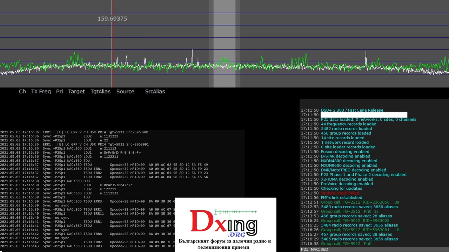449x252 pixels.
Task: Click the TgtAlias column header
Action: tap(101, 91)
